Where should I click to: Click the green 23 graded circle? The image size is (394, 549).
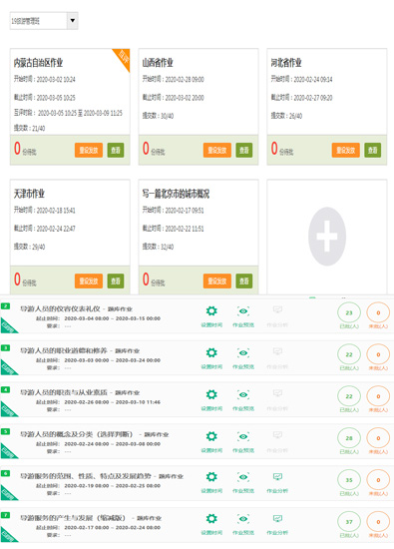tap(349, 313)
